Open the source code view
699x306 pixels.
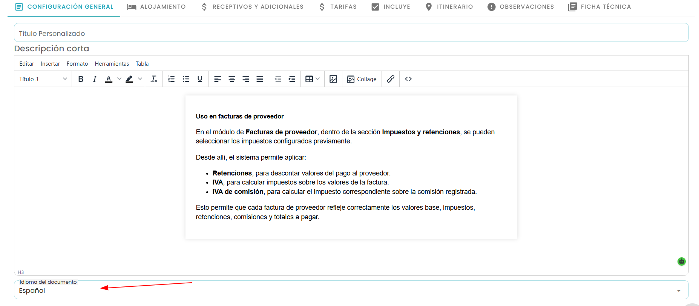[x=408, y=79]
